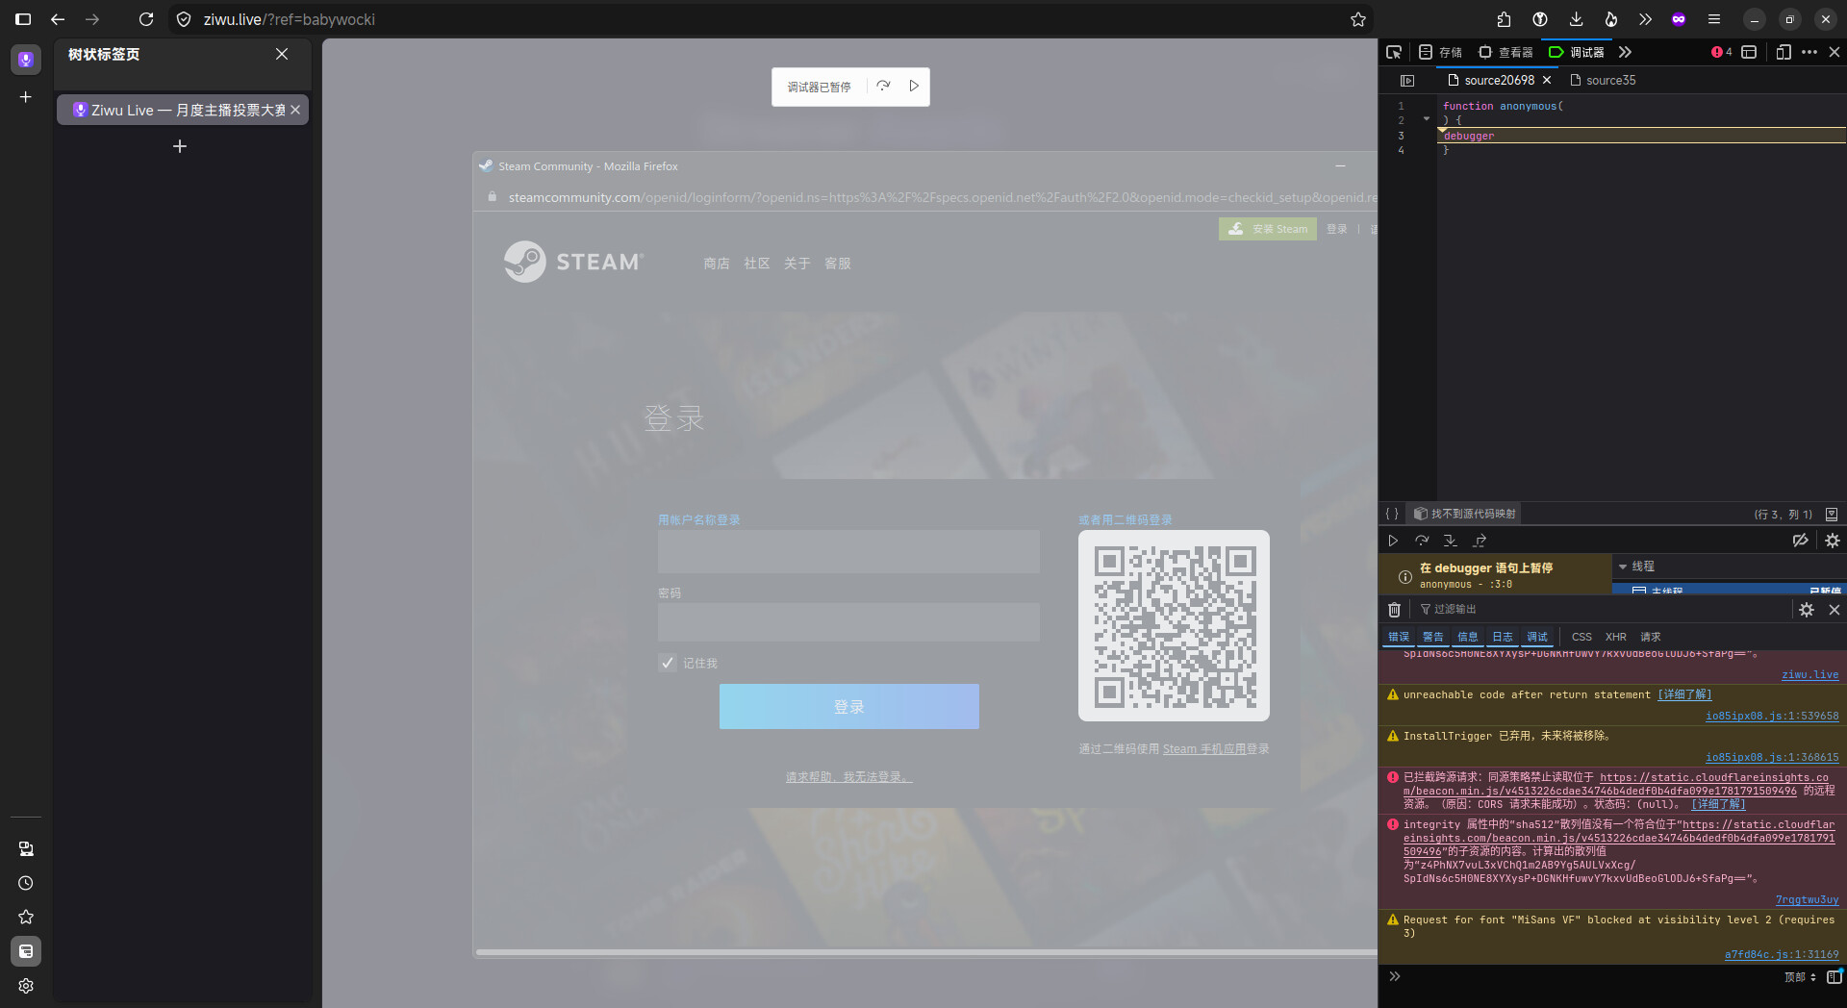This screenshot has width=1847, height=1008.
Task: Switch to the source35 file tab
Action: tap(1603, 81)
